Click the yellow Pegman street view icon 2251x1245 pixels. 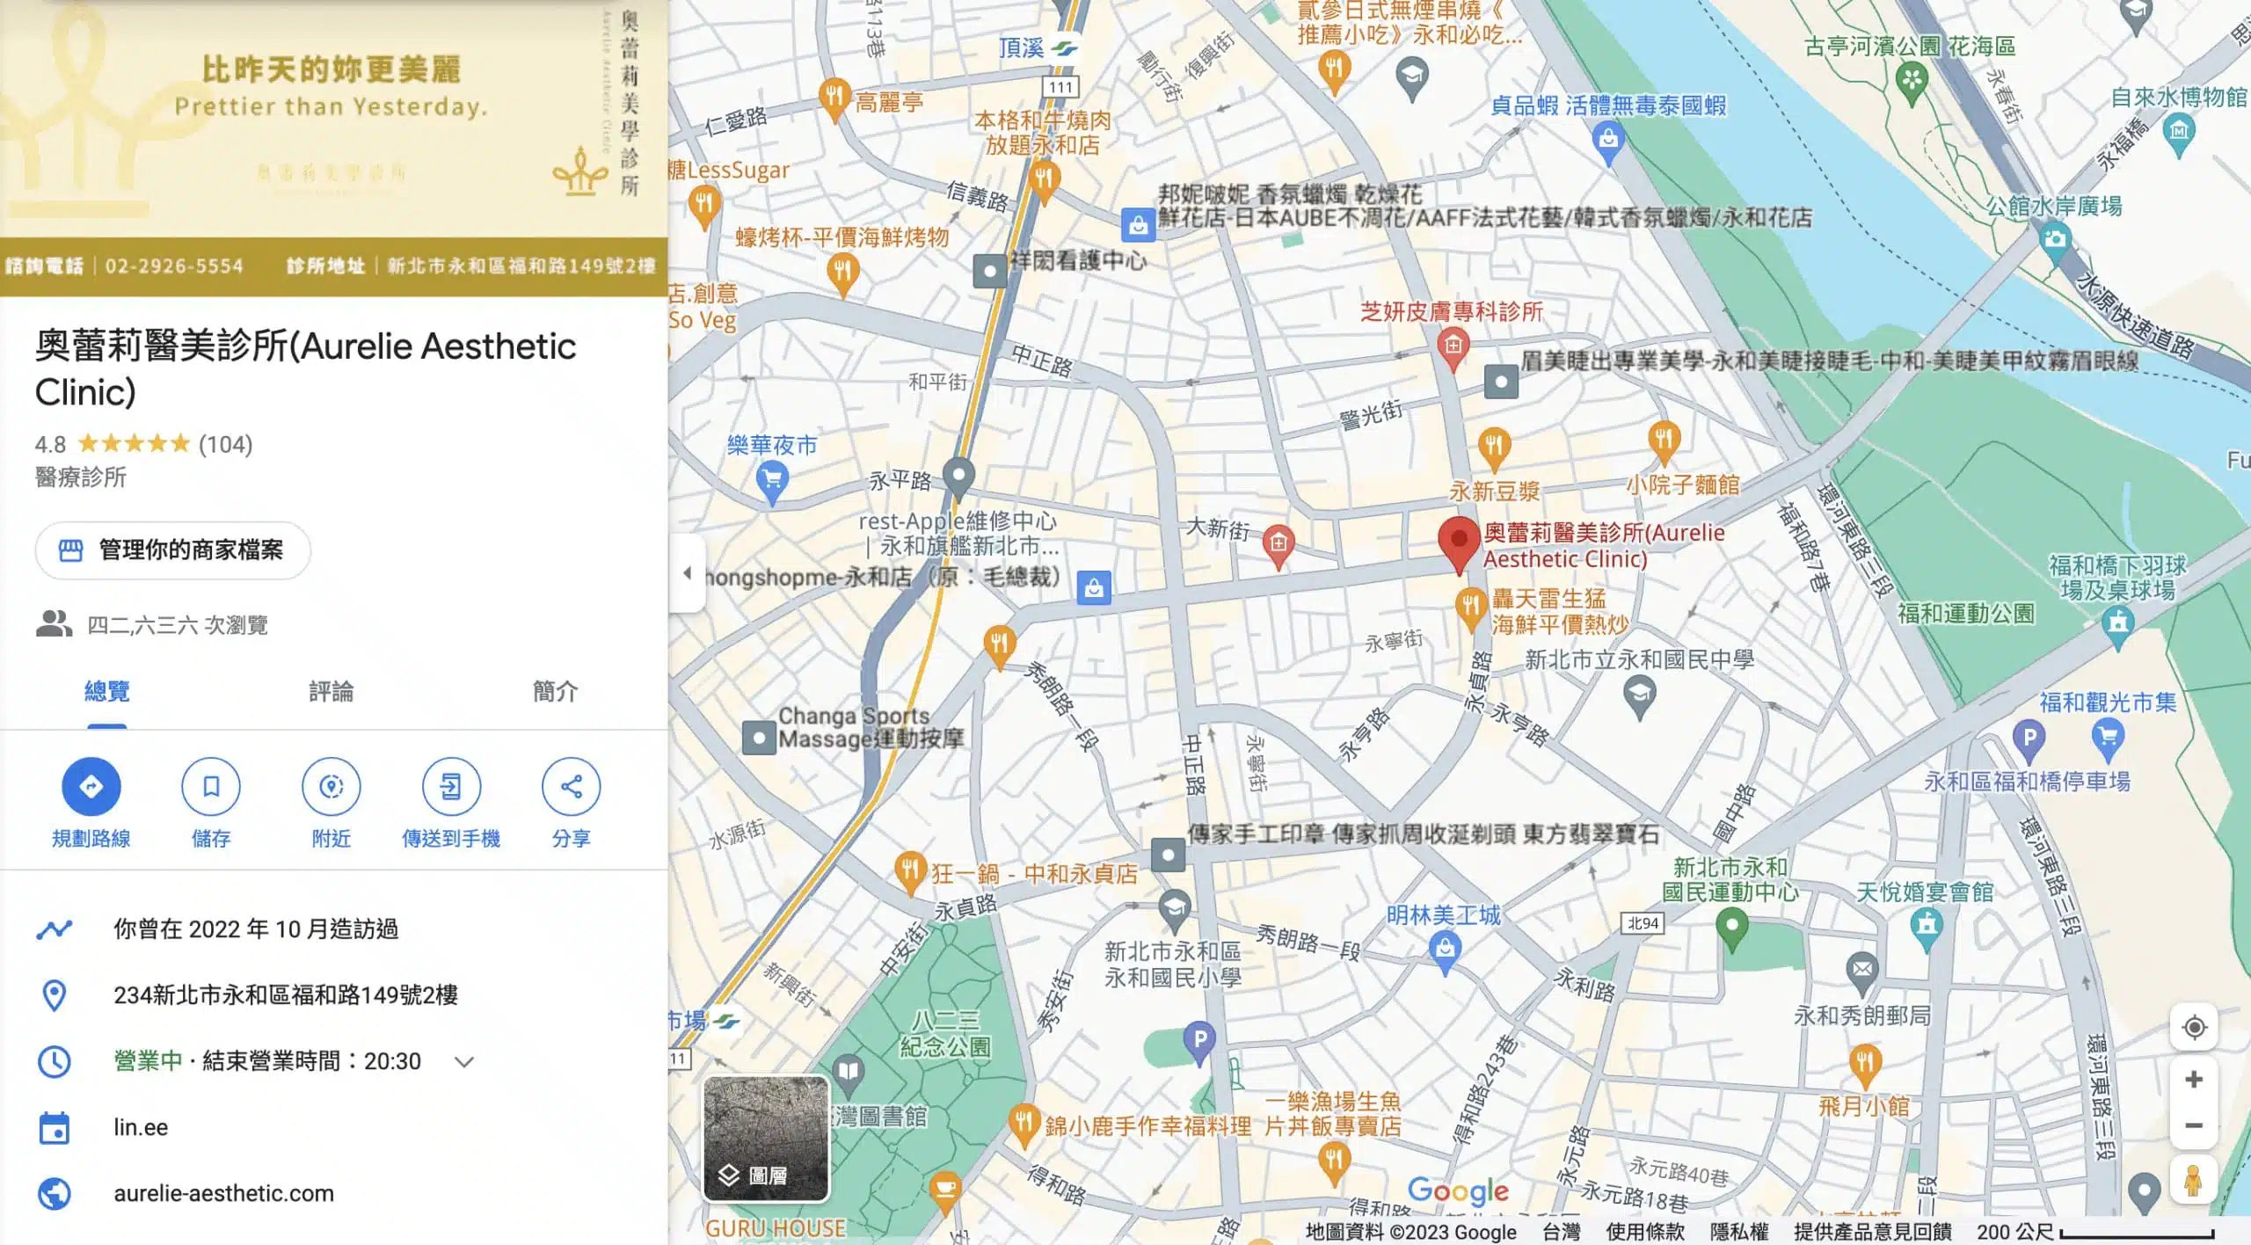click(x=2193, y=1180)
